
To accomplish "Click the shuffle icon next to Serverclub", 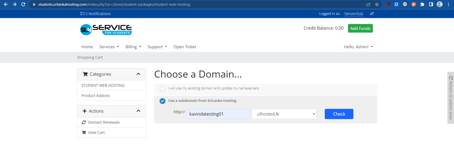I will tap(372, 14).
